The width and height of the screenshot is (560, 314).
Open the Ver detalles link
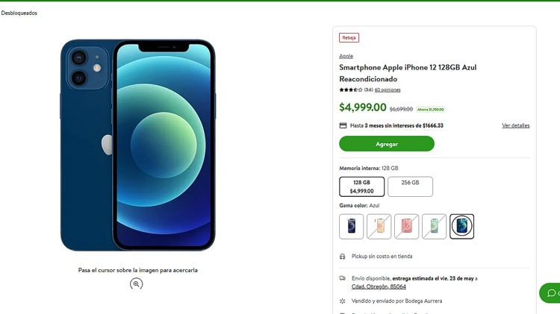click(515, 125)
